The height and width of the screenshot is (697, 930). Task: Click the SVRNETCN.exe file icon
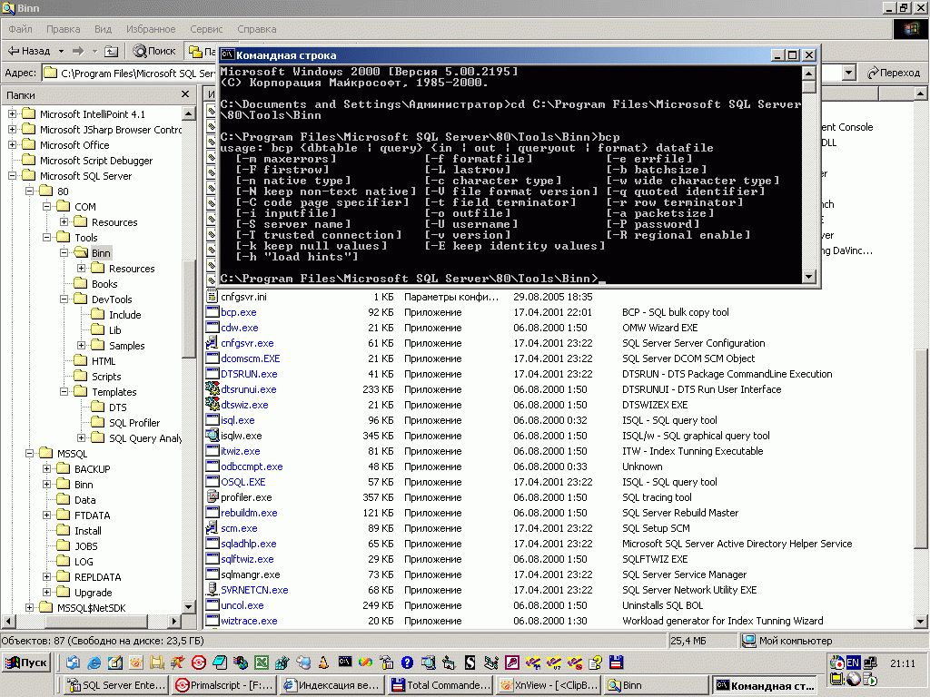point(213,589)
